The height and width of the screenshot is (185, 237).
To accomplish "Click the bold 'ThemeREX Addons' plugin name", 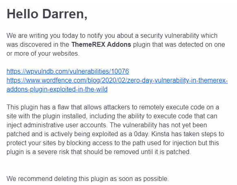I will 101,44.
